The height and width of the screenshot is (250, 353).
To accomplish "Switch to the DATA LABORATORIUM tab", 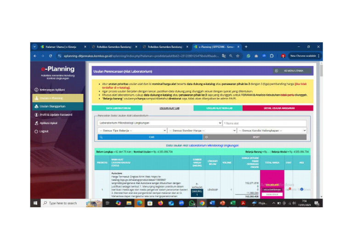I will tap(117, 108).
